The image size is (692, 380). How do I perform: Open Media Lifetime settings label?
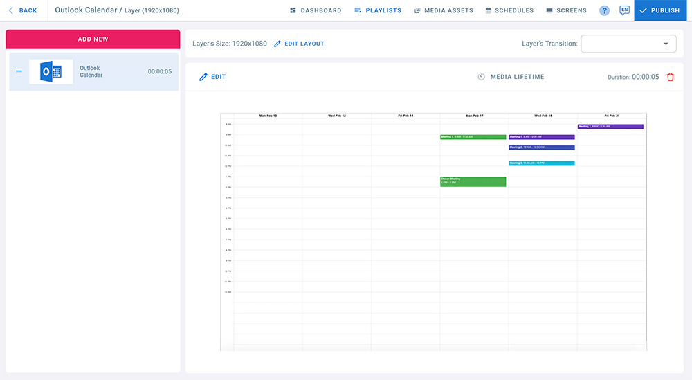517,77
